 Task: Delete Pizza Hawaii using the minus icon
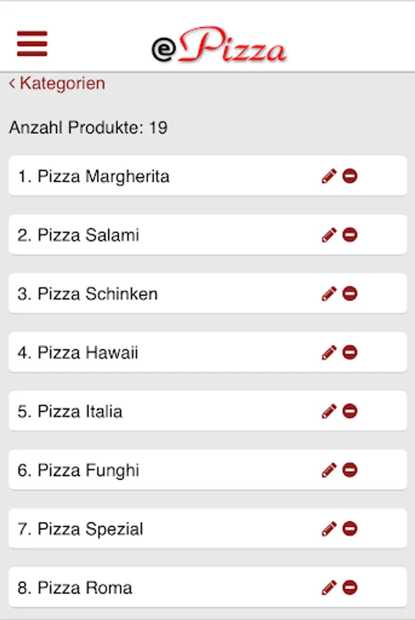[350, 353]
